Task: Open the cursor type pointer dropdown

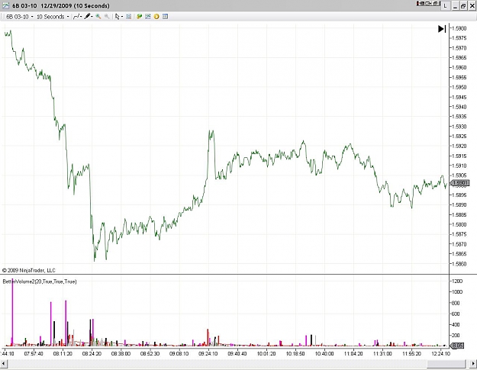Action: pyautogui.click(x=118, y=17)
